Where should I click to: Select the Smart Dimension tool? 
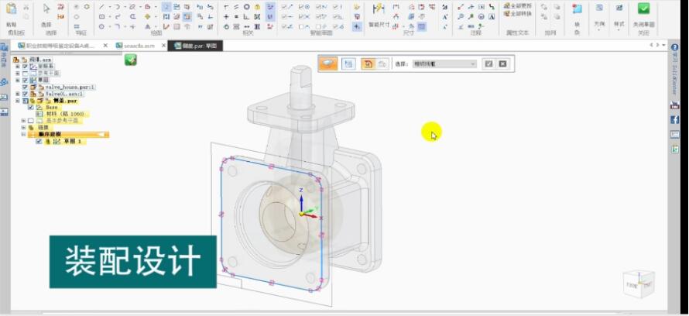tap(378, 9)
